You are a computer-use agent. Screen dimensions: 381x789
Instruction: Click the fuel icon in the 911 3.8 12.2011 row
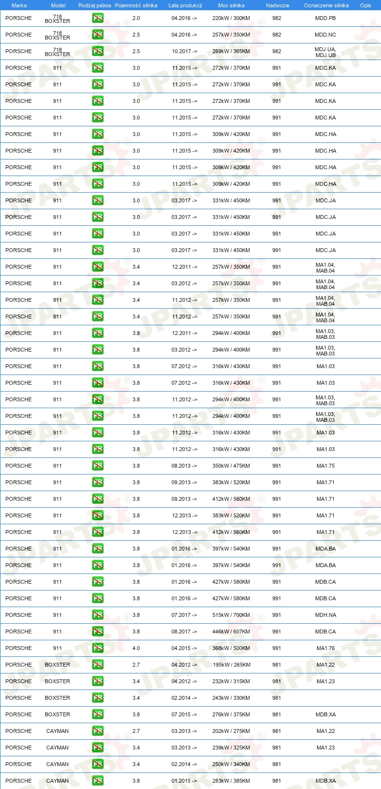coord(98,333)
